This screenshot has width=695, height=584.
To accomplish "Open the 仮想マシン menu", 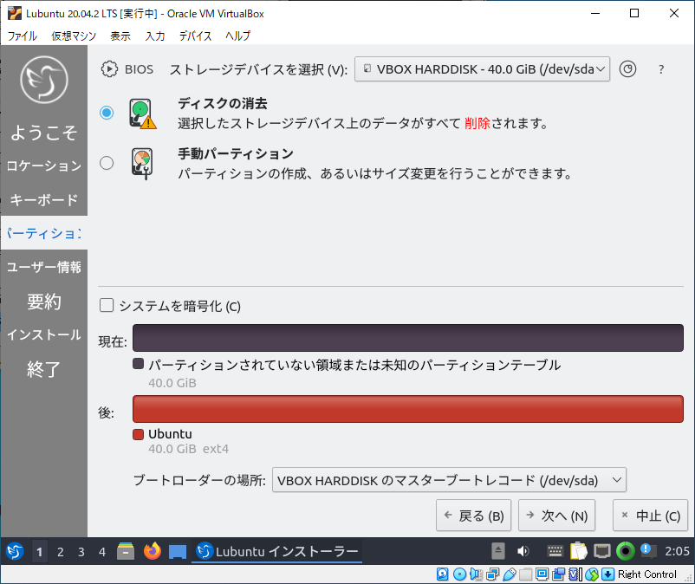I will 74,36.
